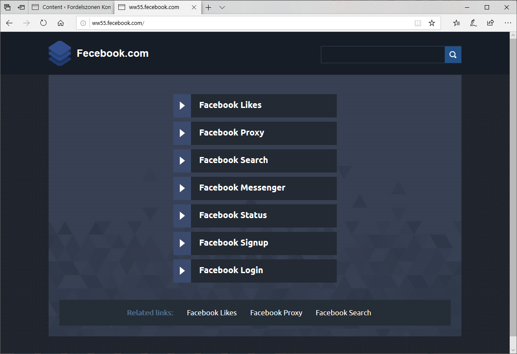The width and height of the screenshot is (517, 354).
Task: Click the vertical scrollbar down arrow
Action: (x=513, y=350)
